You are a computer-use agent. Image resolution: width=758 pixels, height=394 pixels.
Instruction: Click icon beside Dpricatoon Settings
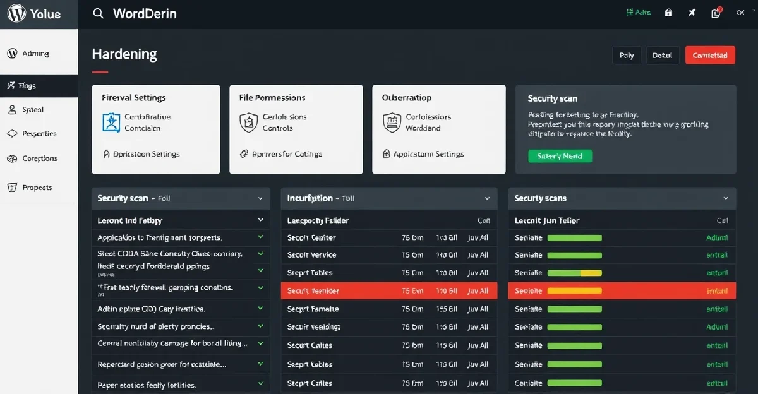point(106,153)
